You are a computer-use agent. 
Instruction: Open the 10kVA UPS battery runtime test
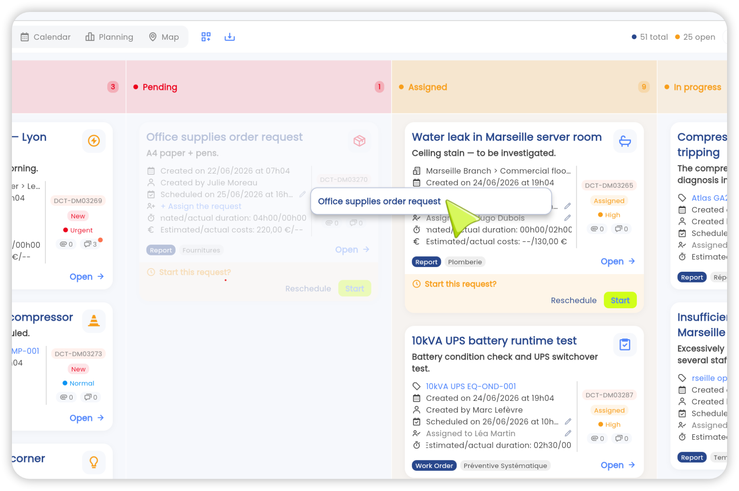pyautogui.click(x=618, y=465)
